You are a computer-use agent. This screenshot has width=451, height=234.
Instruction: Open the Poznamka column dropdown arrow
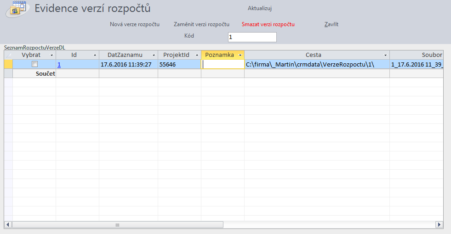[240, 55]
